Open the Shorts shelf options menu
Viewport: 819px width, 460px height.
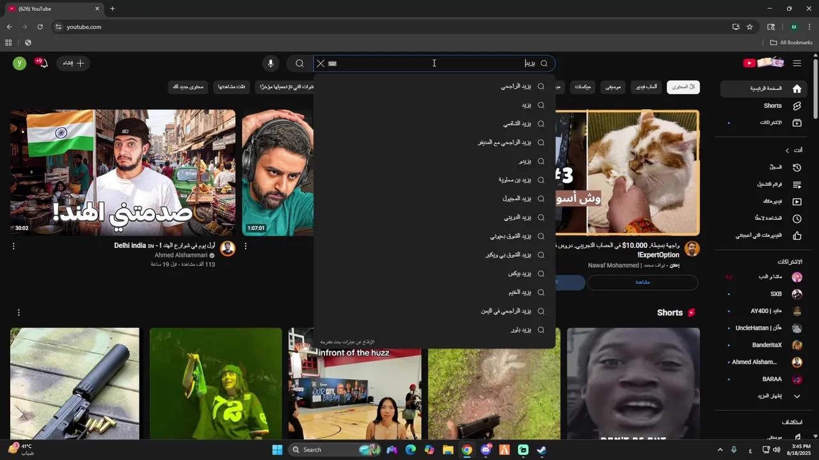(19, 312)
